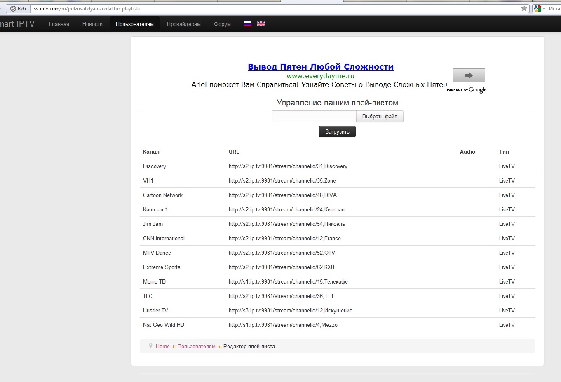Click URL ending channelid/52,OTV

[x=282, y=253]
